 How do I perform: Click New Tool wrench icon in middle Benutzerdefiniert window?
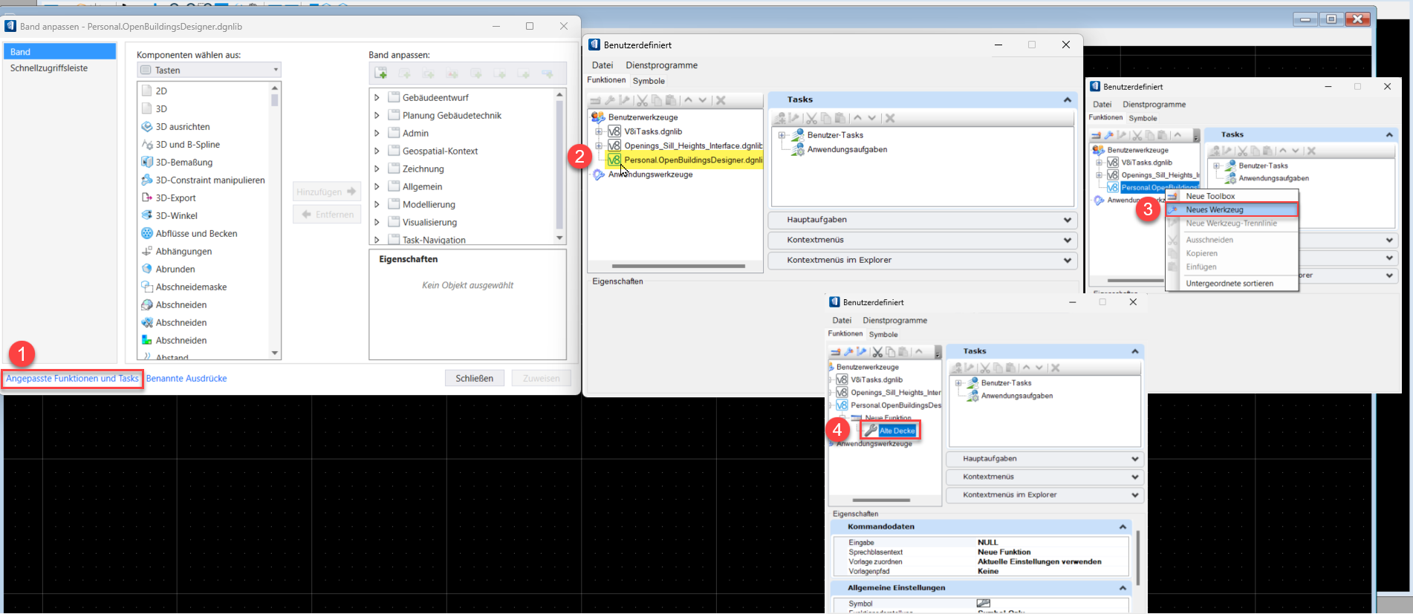pyautogui.click(x=610, y=100)
